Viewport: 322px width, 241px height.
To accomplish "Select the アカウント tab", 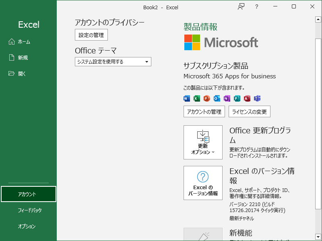I will [28, 194].
